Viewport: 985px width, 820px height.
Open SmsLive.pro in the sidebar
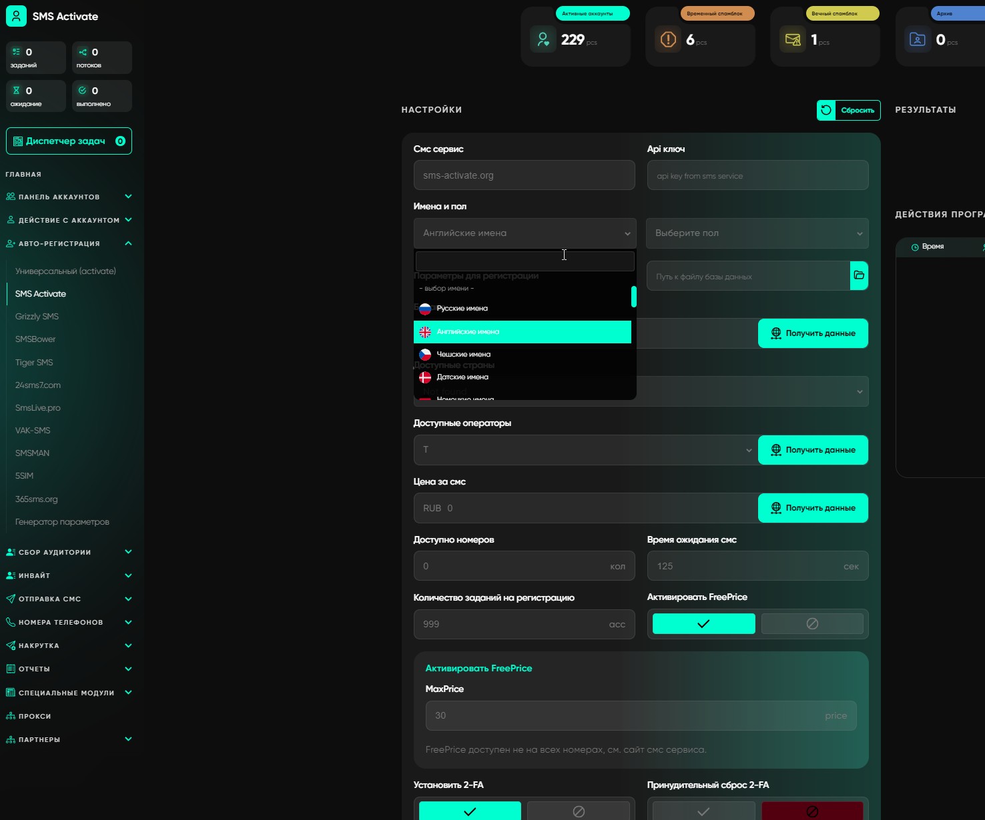coord(38,408)
